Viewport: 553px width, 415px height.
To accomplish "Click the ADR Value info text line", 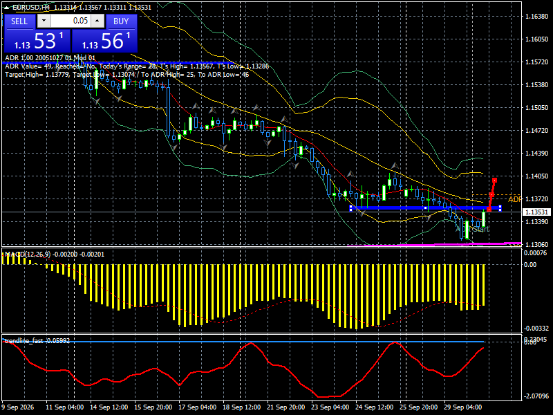I will (x=137, y=66).
